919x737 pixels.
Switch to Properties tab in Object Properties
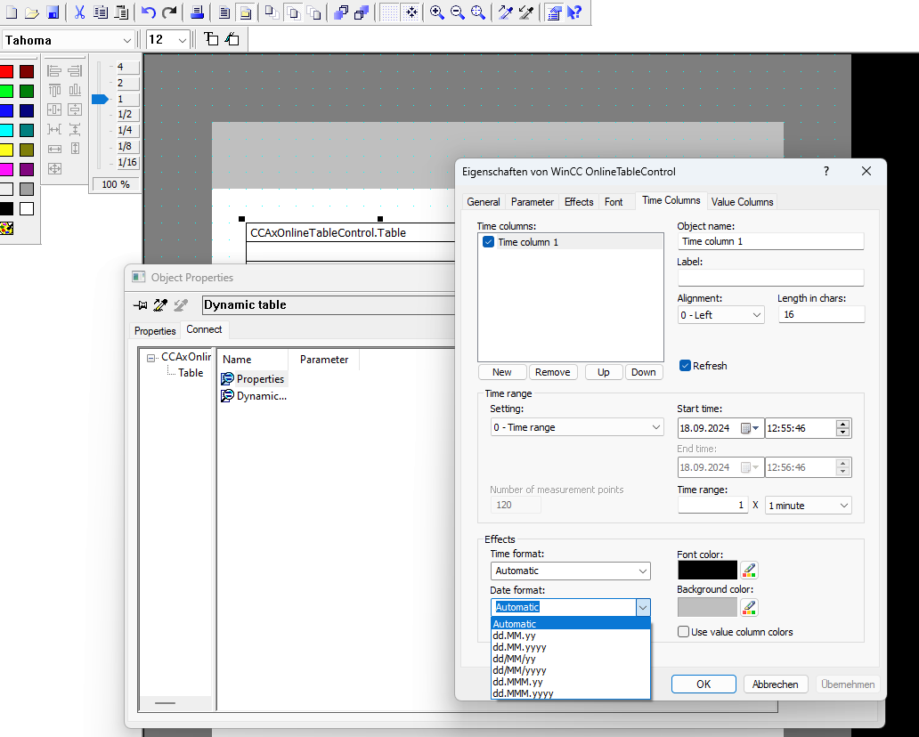coord(155,331)
